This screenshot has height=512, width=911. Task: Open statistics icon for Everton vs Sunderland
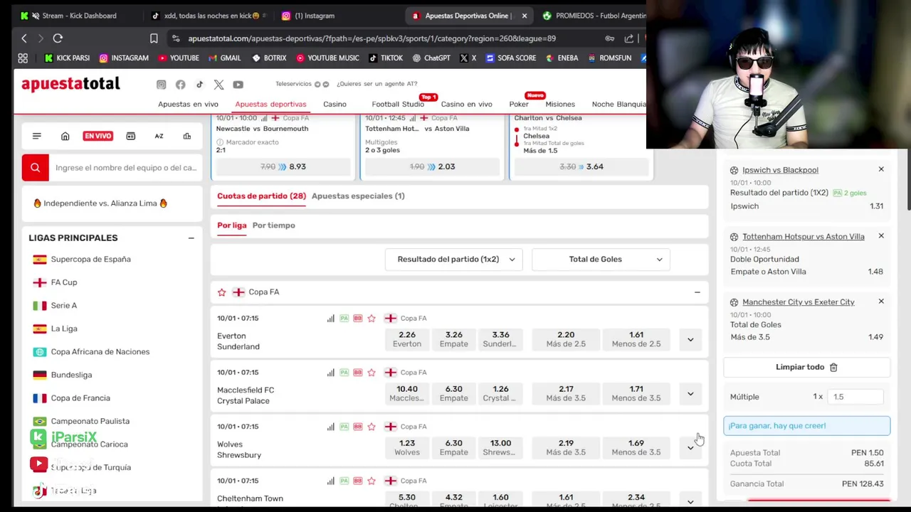point(330,319)
